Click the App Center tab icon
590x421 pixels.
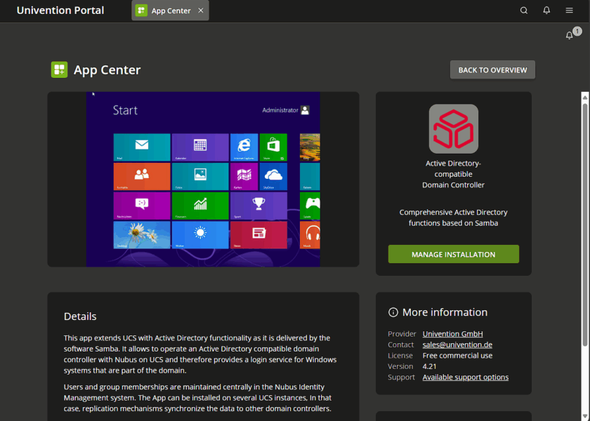pos(141,11)
